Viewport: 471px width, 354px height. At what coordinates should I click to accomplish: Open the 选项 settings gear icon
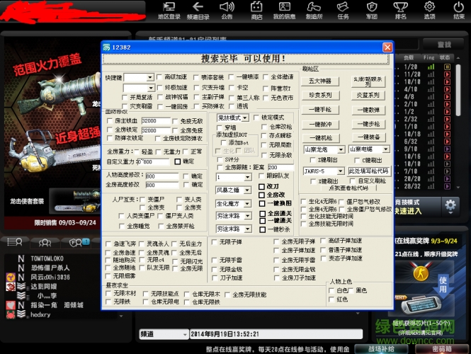coord(430,10)
